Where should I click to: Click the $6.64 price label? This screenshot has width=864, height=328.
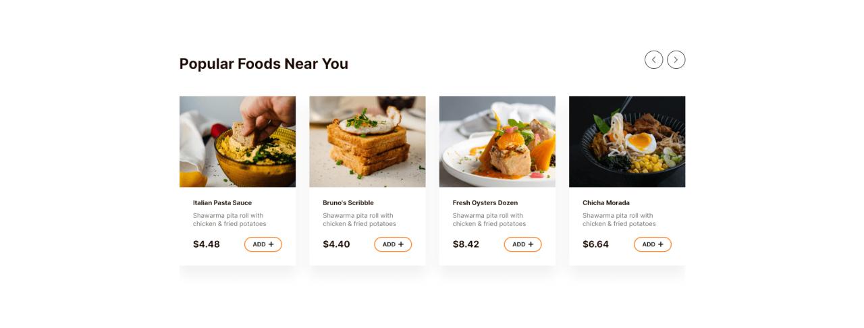595,244
